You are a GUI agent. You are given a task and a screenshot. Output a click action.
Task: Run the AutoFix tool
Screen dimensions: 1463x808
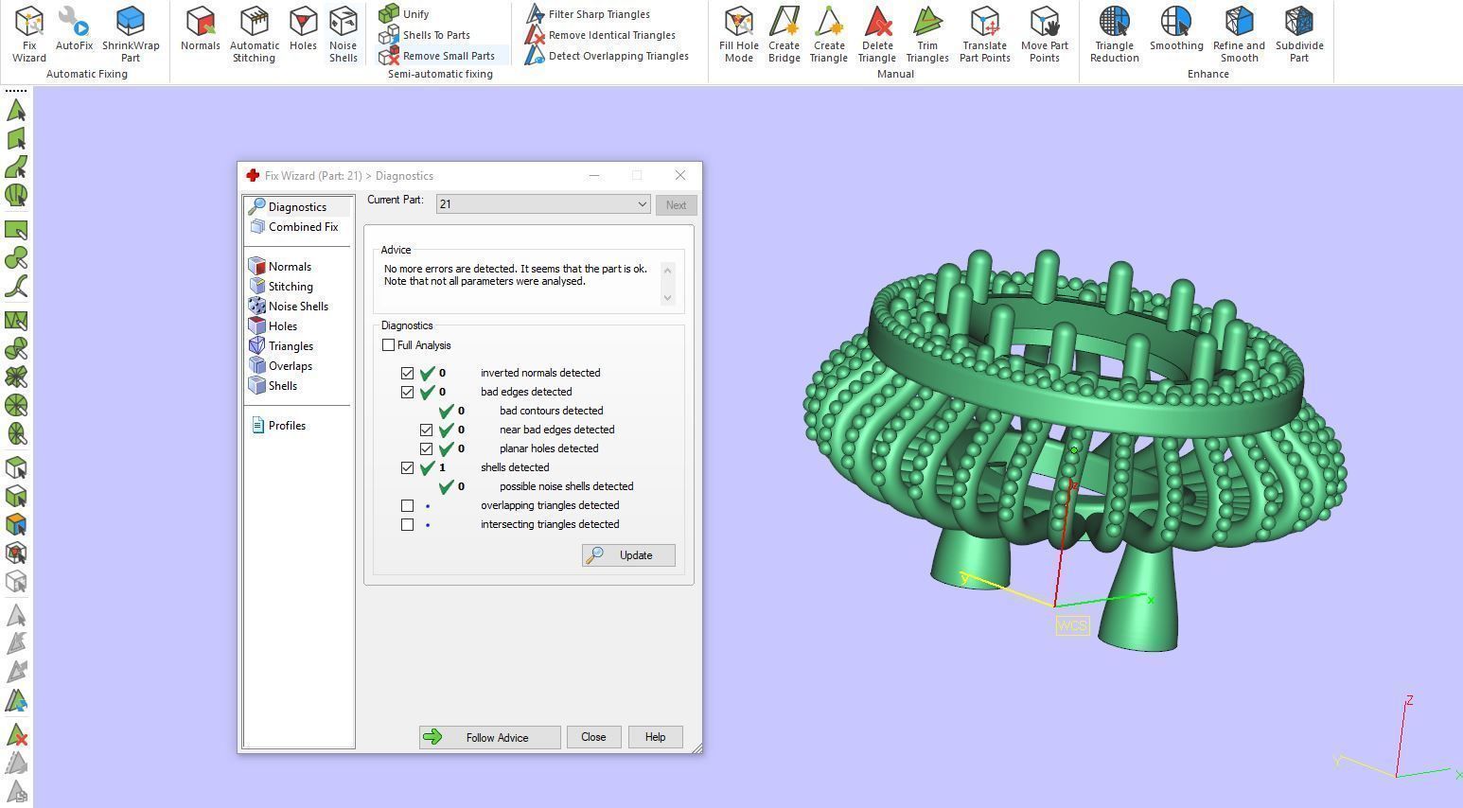74,28
